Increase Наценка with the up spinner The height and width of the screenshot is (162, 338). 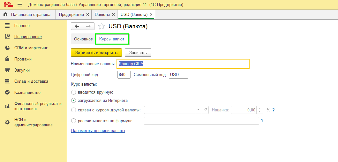pos(260,108)
